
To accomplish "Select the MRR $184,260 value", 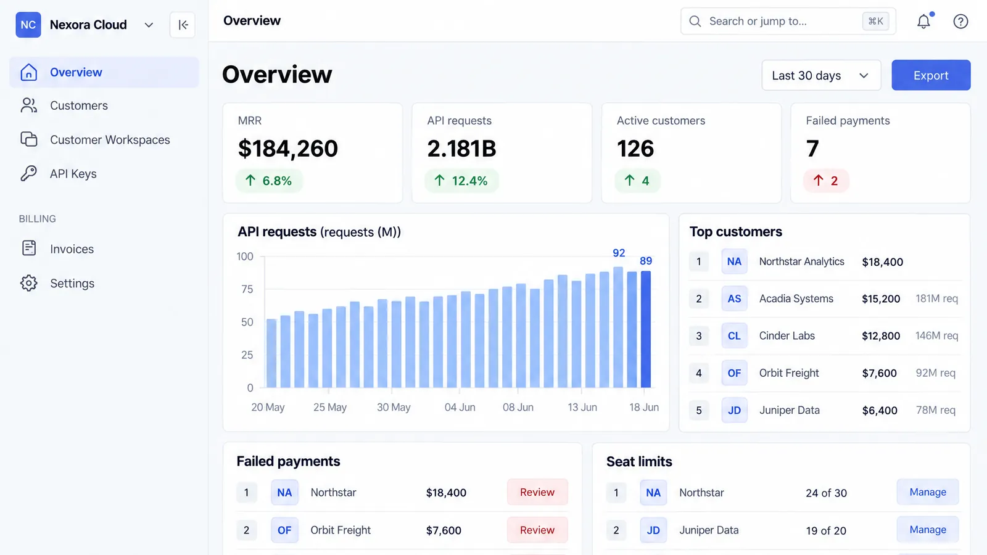I will pyautogui.click(x=288, y=149).
